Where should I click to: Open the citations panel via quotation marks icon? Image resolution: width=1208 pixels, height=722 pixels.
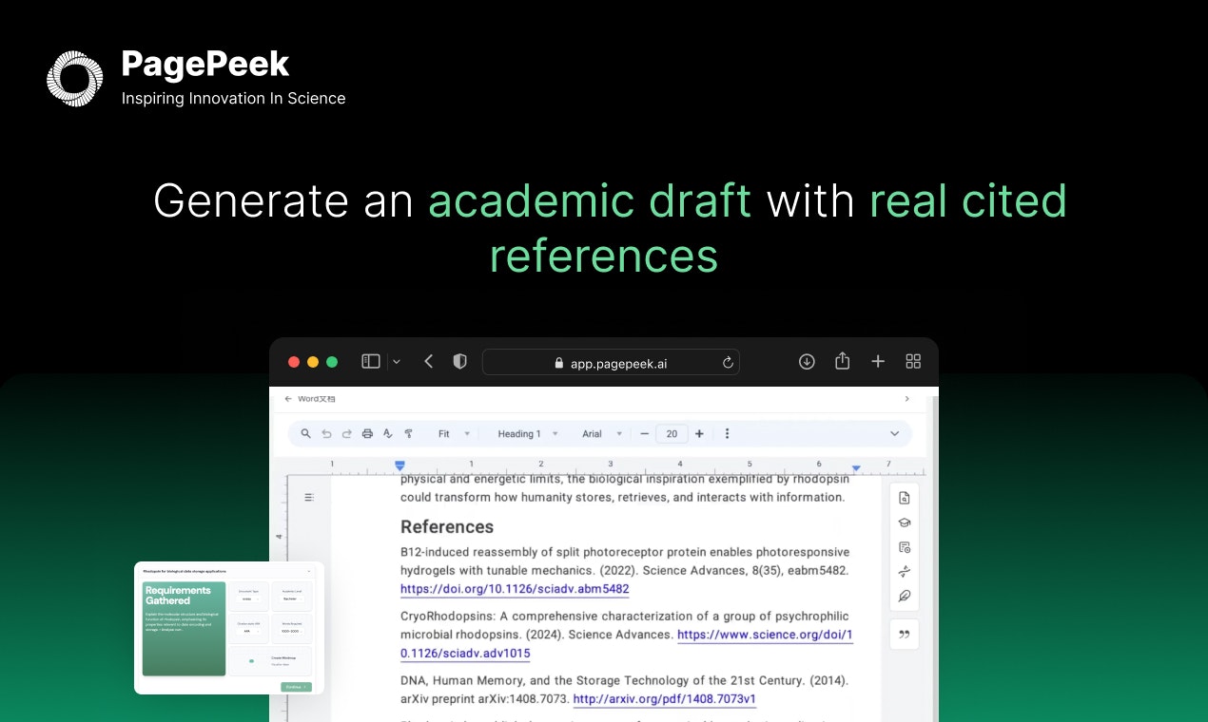905,634
